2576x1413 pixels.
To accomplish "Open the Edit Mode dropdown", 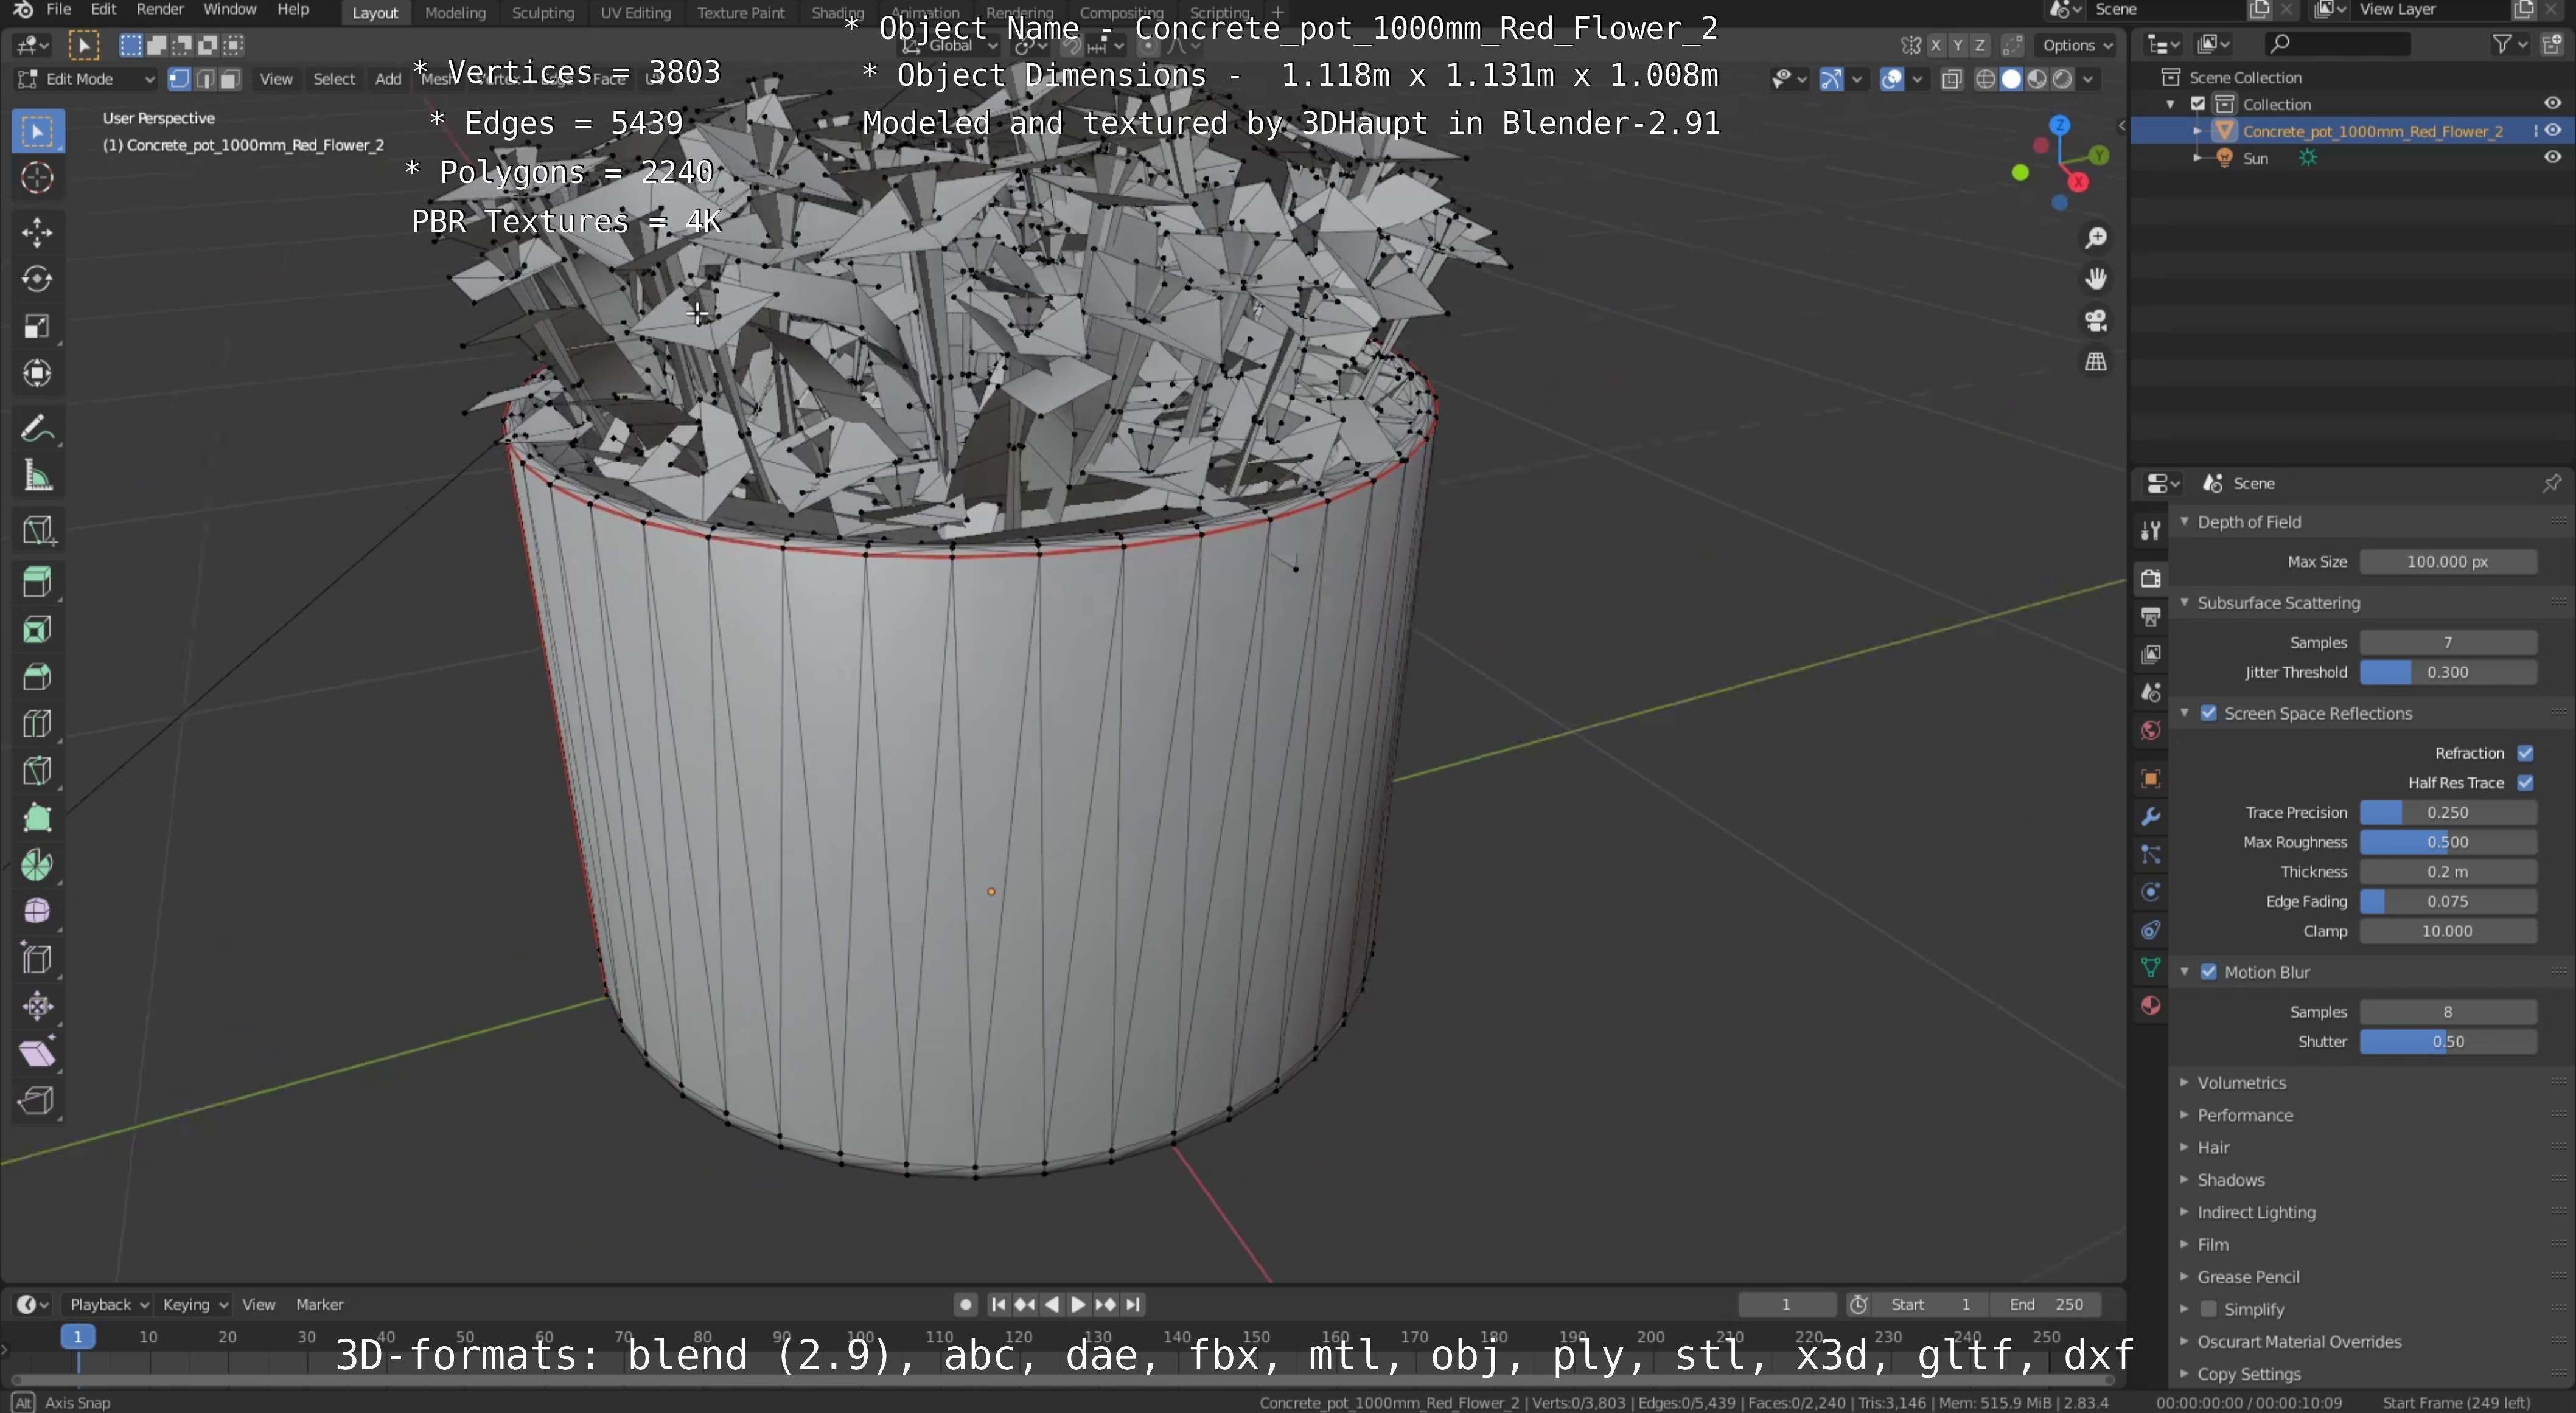I will click(87, 79).
